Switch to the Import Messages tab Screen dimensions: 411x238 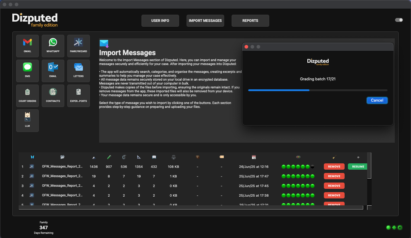(205, 21)
